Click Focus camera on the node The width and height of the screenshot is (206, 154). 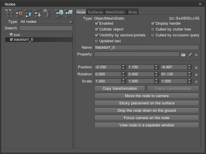pyautogui.click(x=146, y=118)
